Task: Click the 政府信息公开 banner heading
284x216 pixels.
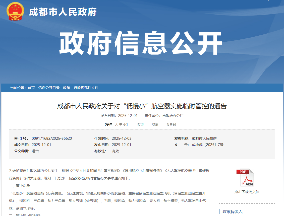Action: 141,43
